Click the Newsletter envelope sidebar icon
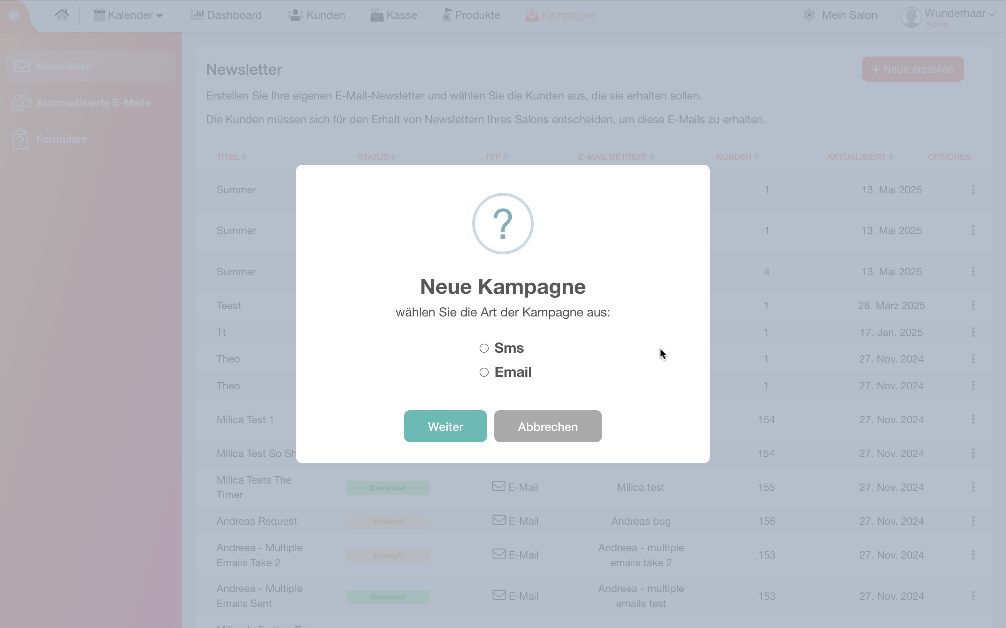 21,66
